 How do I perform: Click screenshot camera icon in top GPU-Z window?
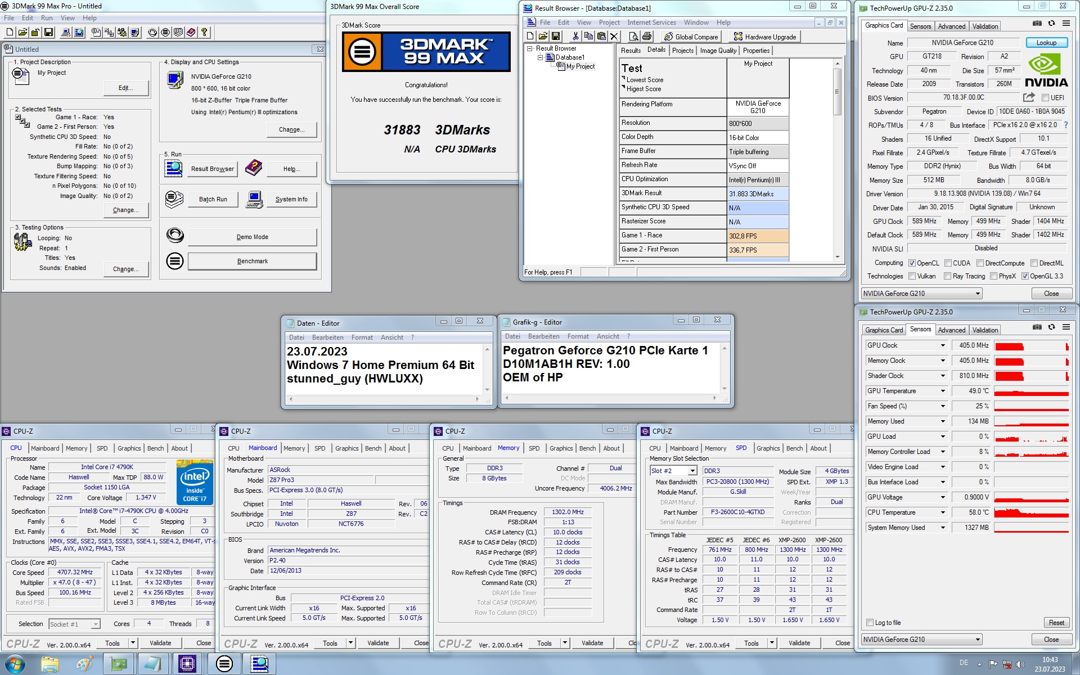coord(1037,24)
